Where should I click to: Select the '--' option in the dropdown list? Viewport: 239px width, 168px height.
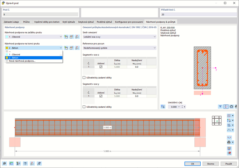(x=34, y=51)
